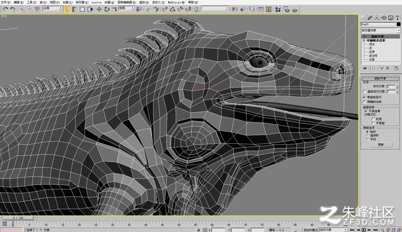402x232 pixels.
Task: Toggle the Angle Snap icon
Action: [x=173, y=9]
